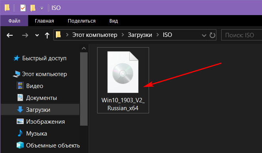Click the Поиск: ISO search field
Viewport: 262px width, 153px height.
tap(241, 35)
